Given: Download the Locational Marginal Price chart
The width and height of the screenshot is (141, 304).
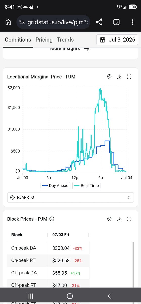Looking at the screenshot, I should [x=119, y=77].
